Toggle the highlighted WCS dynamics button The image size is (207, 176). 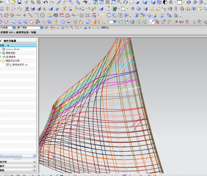152,22
